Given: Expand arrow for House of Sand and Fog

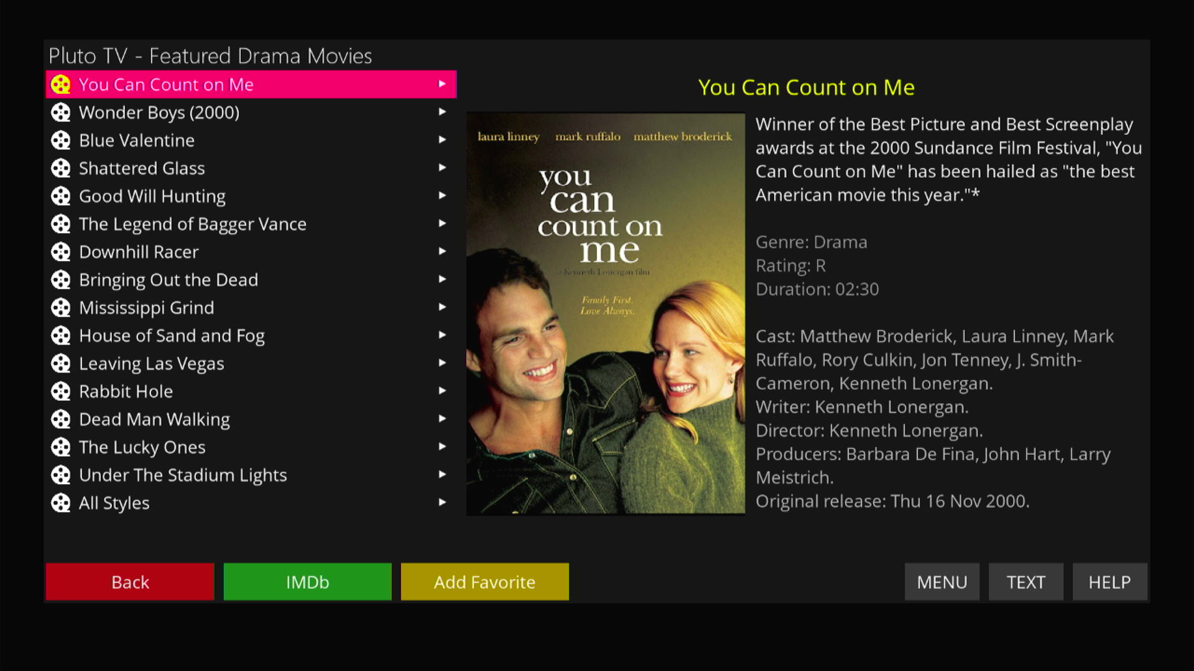Looking at the screenshot, I should 442,335.
